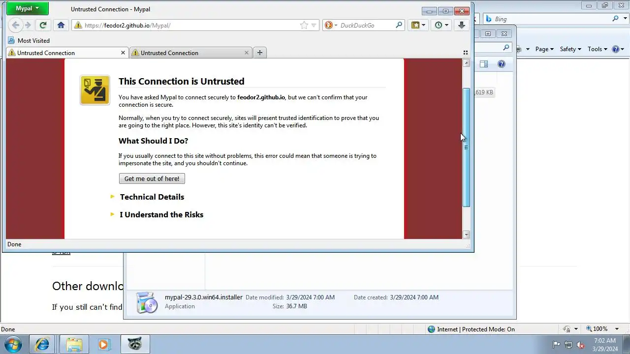Click the network tray icon
Viewport: 630px width, 354px height.
[568, 345]
